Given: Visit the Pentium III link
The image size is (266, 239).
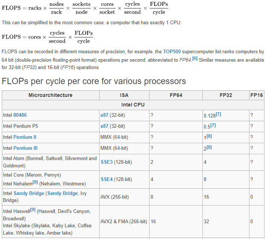Looking at the screenshot, I should point(25,148).
